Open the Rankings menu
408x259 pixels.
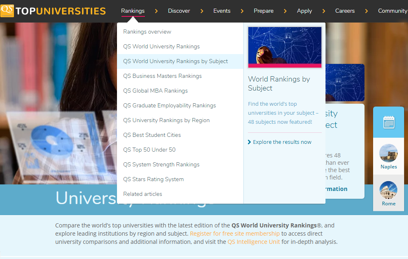133,11
